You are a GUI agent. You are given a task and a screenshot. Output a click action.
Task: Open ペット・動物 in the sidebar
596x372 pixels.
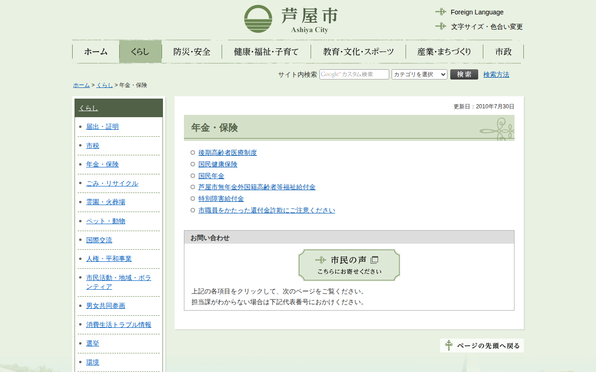tap(106, 221)
